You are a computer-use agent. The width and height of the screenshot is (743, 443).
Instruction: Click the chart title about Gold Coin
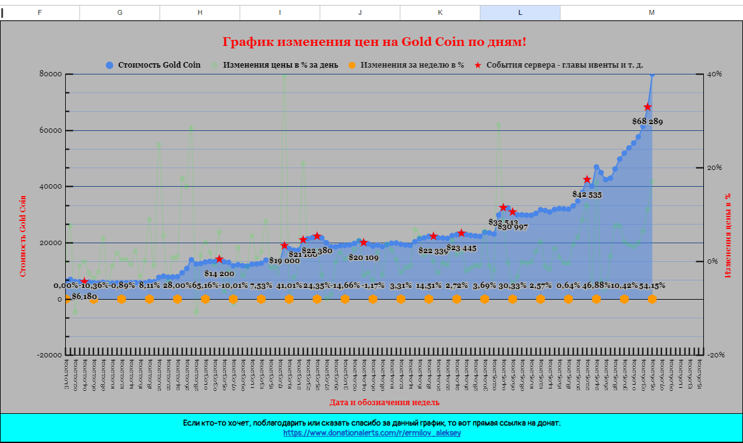pyautogui.click(x=374, y=42)
